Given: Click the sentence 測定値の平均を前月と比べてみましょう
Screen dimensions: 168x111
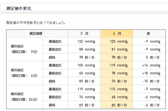Looking at the screenshot, I should tap(36, 23).
